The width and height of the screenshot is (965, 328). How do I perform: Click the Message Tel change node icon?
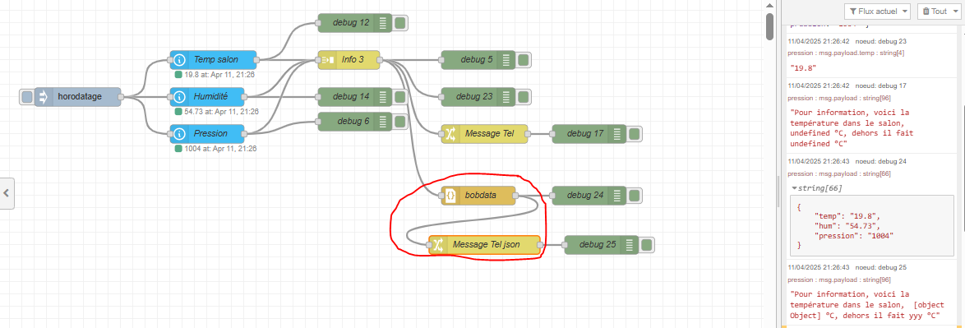pos(450,133)
